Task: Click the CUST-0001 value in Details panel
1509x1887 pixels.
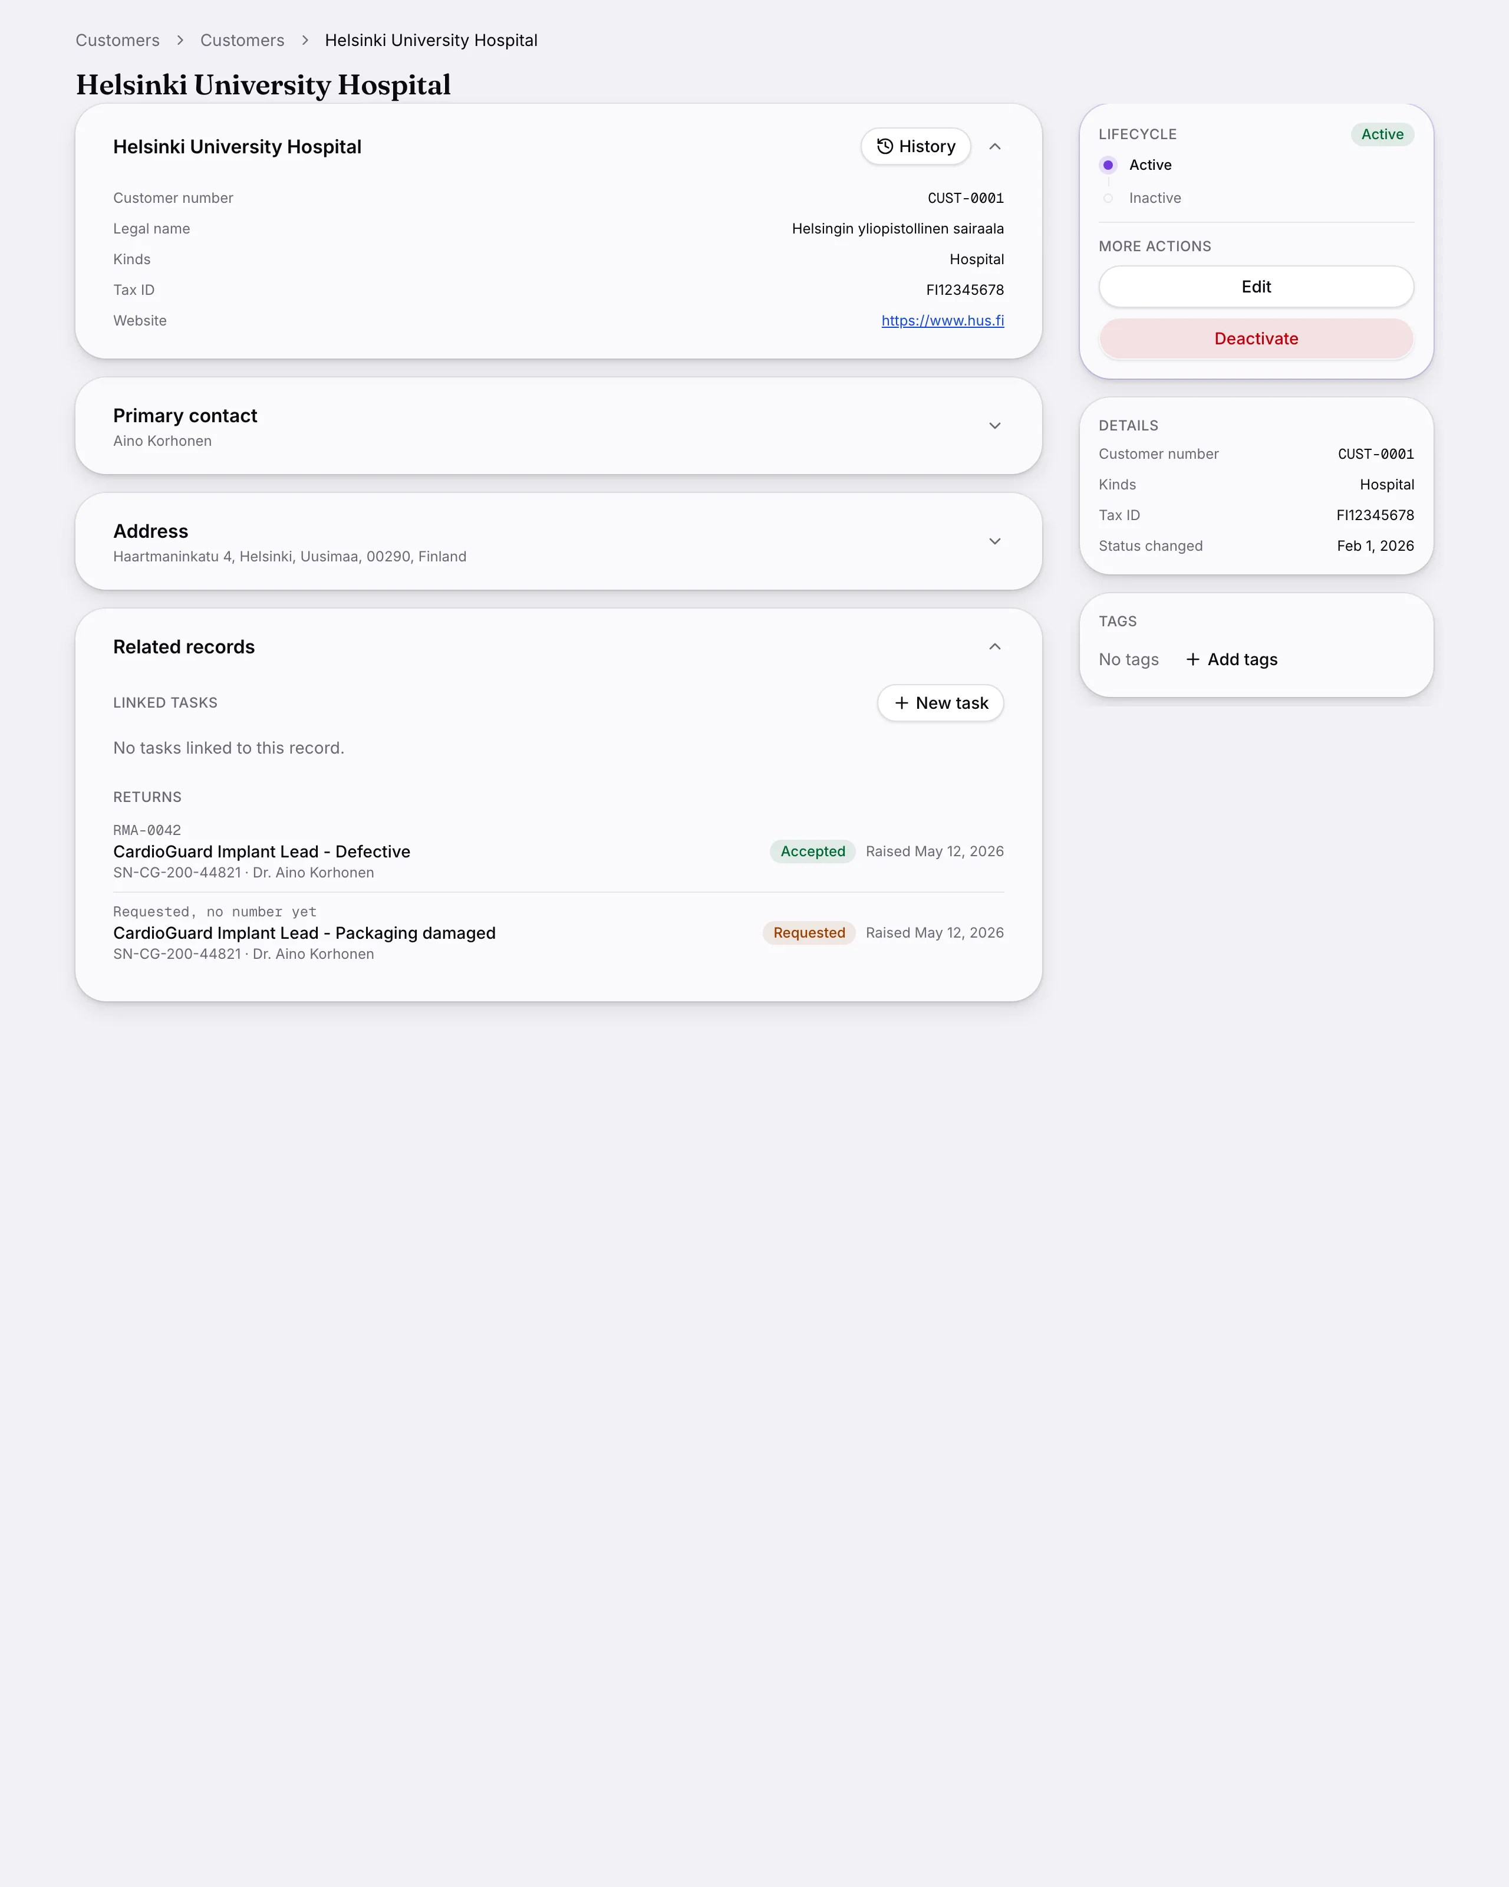Action: click(x=1375, y=453)
